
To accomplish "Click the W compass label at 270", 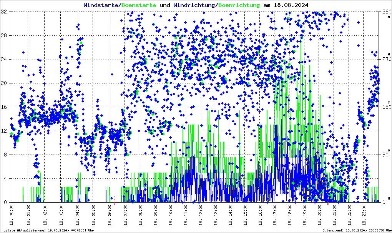I will pos(388,53).
